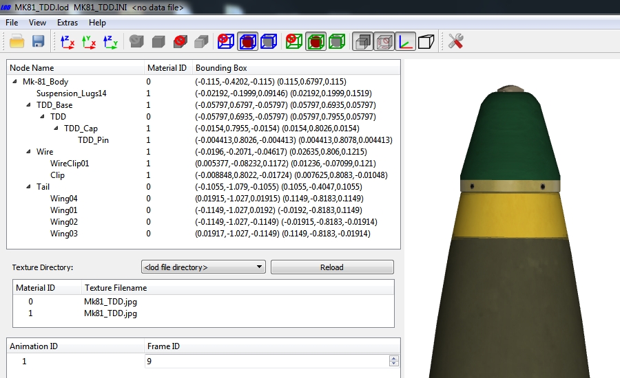620x378 pixels.
Task: Select the TDD_Pin node
Action: [x=93, y=140]
